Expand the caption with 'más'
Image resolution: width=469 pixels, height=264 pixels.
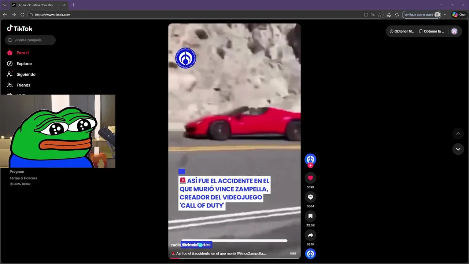[x=293, y=253]
